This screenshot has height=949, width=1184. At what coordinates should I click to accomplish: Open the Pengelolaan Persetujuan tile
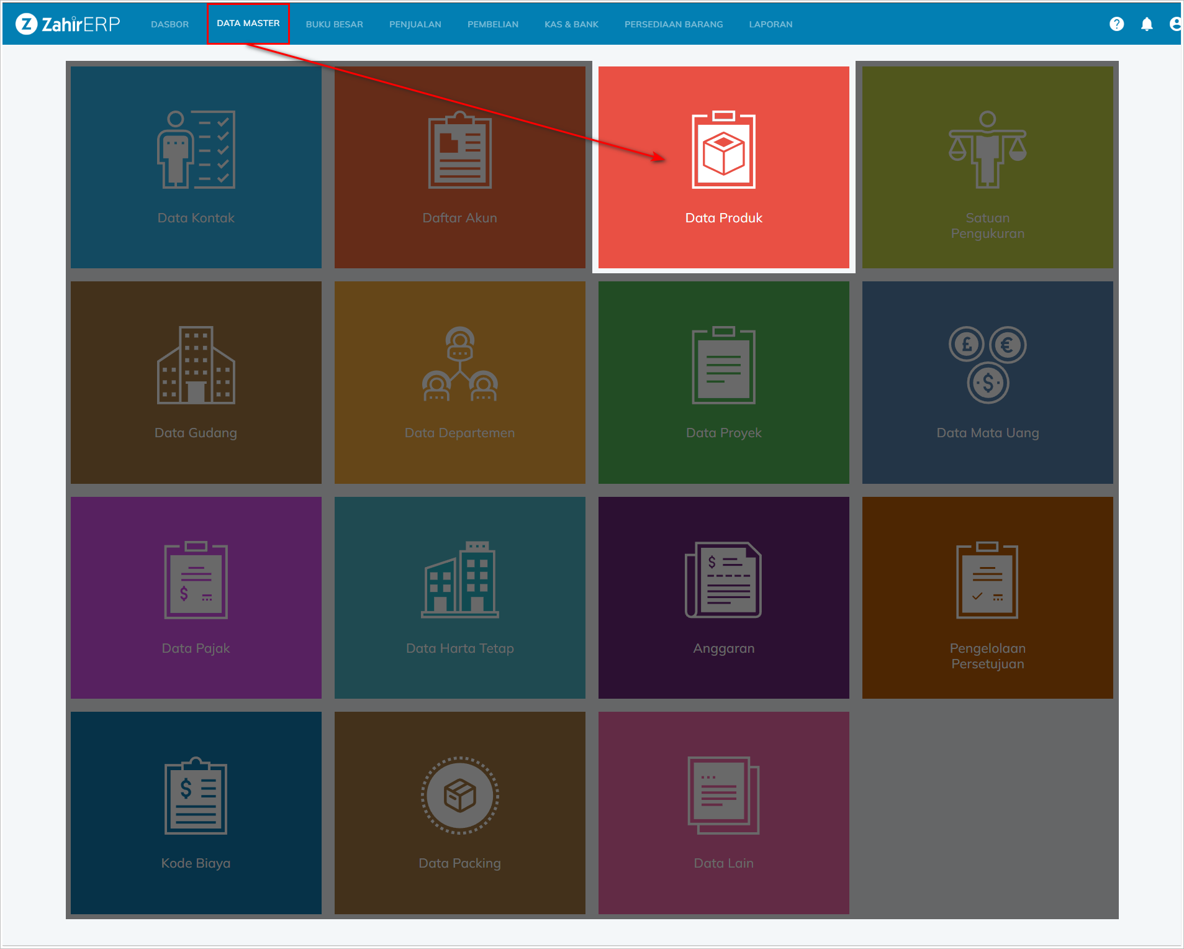987,597
